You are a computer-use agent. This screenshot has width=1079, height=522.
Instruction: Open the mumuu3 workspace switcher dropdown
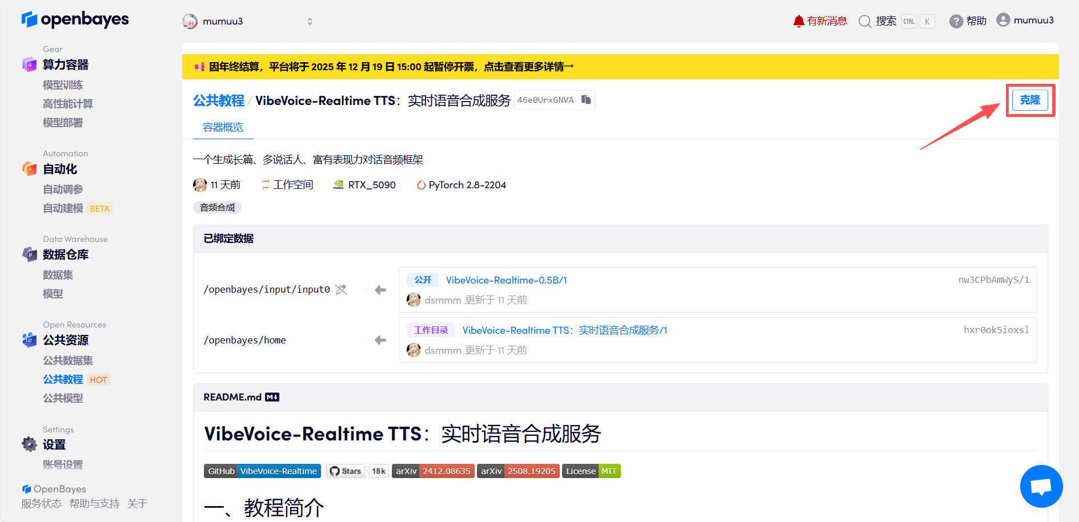248,21
